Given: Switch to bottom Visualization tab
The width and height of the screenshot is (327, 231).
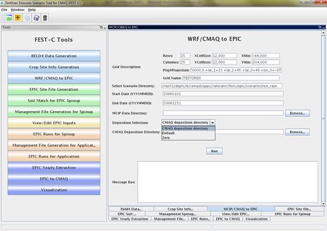Looking at the screenshot, I should [x=256, y=219].
